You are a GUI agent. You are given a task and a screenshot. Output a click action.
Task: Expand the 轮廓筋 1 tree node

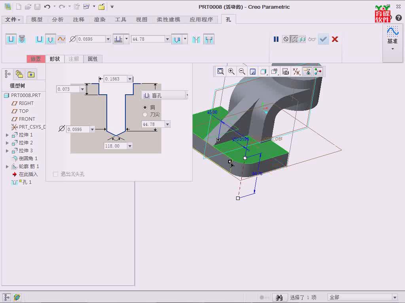tap(7, 166)
